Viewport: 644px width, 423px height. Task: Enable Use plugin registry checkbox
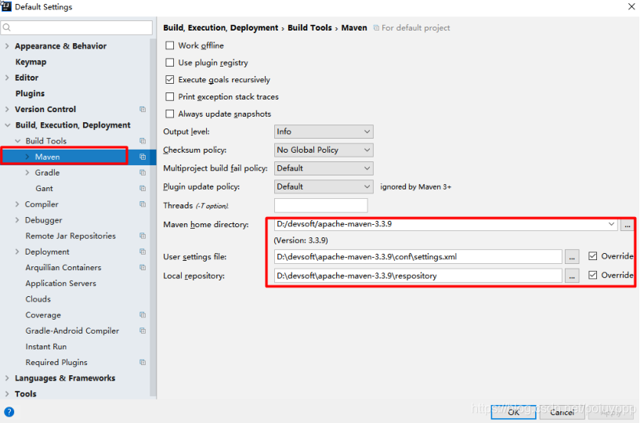coord(170,63)
